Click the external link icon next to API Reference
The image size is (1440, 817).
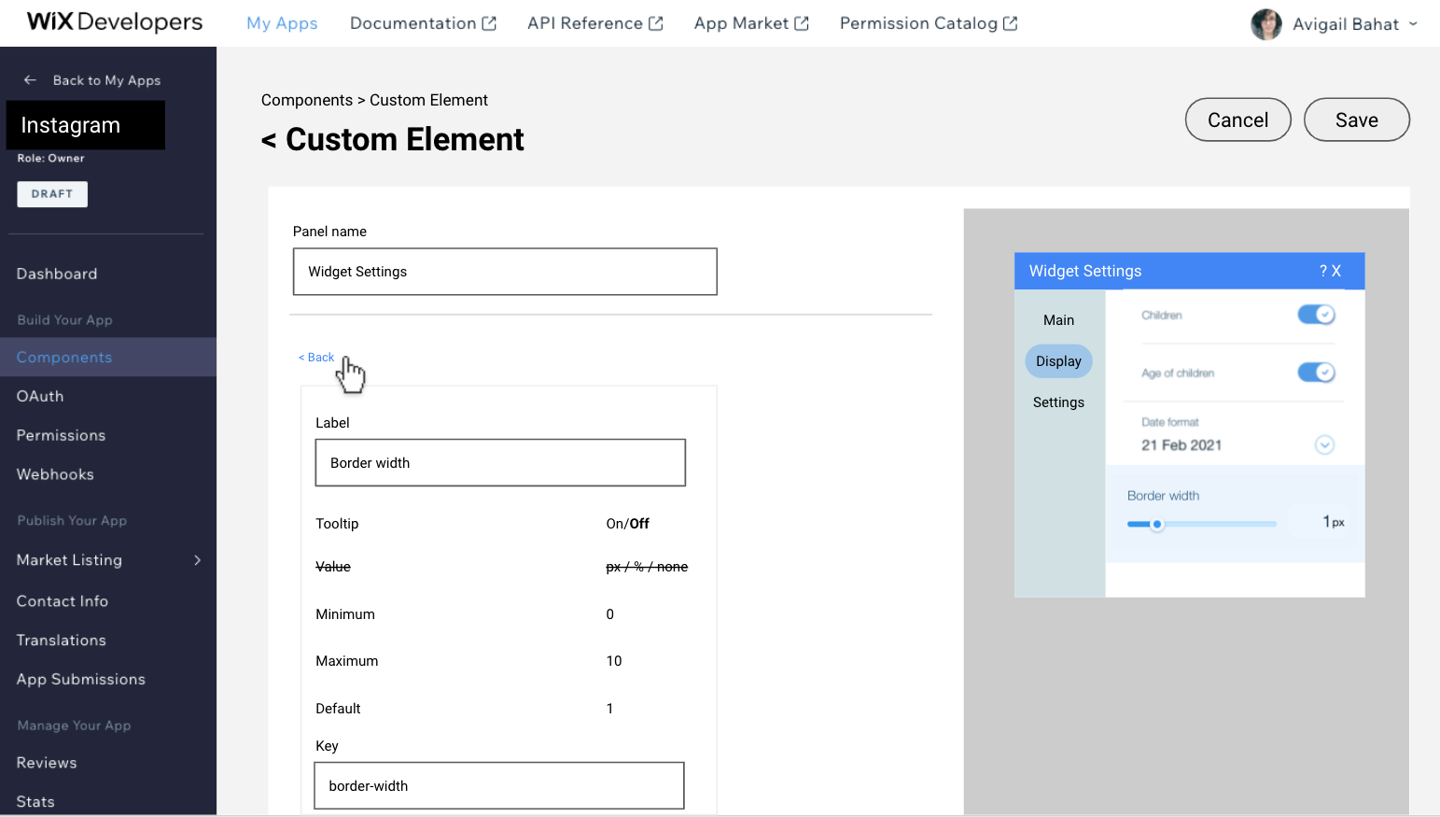tap(656, 23)
